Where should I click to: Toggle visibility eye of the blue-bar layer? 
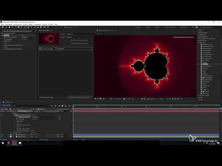(1, 135)
